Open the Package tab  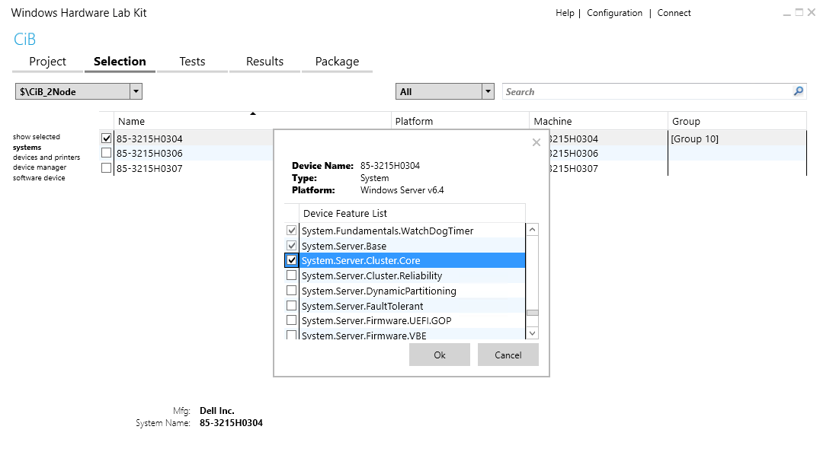point(338,62)
